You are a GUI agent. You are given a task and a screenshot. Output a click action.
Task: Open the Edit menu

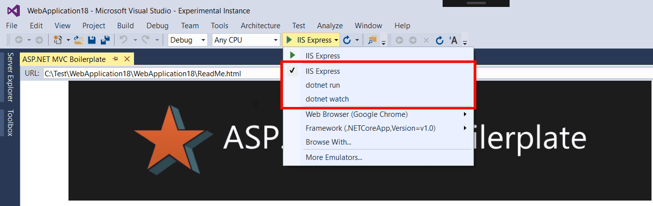36,26
